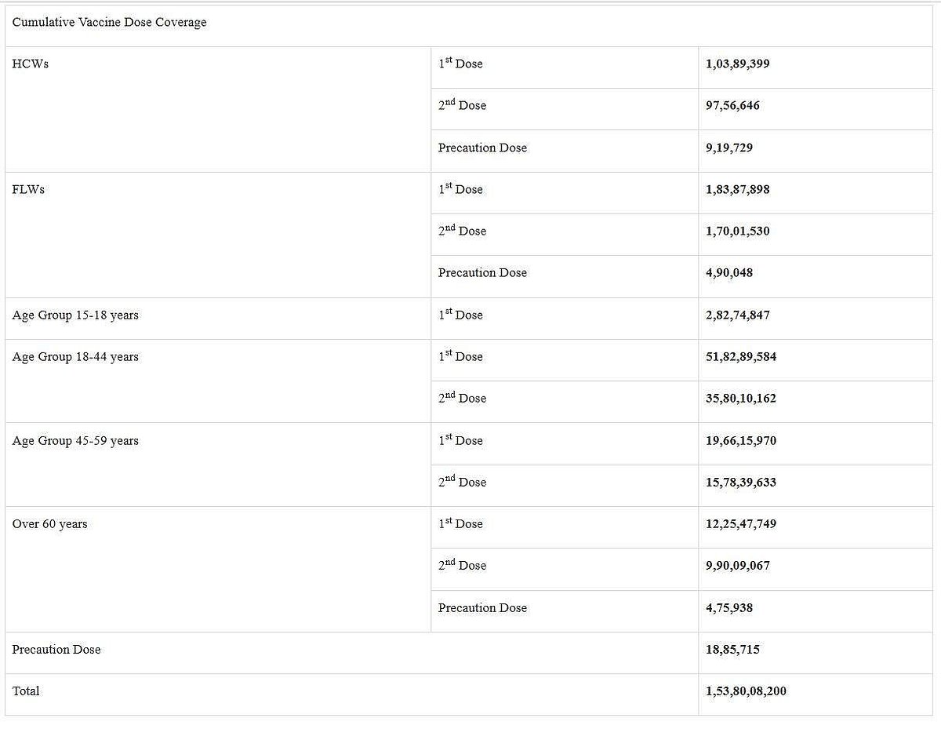The height and width of the screenshot is (729, 941).
Task: Click FLWs precaution dose value 4,90,048
Action: click(729, 272)
